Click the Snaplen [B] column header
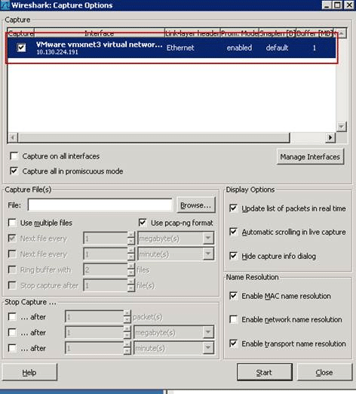The image size is (356, 394). coord(277,33)
